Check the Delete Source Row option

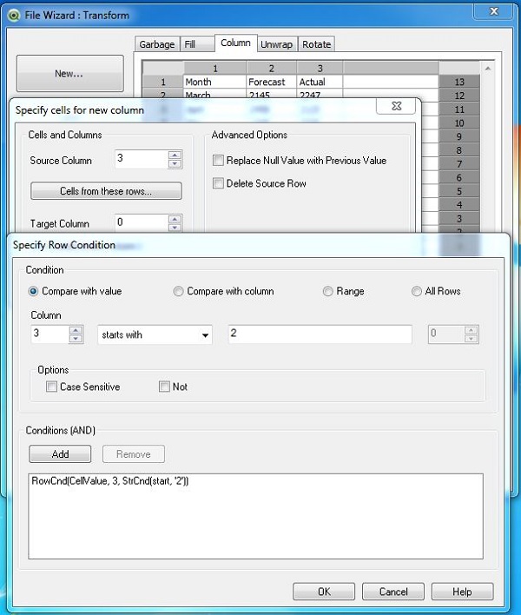(x=218, y=183)
